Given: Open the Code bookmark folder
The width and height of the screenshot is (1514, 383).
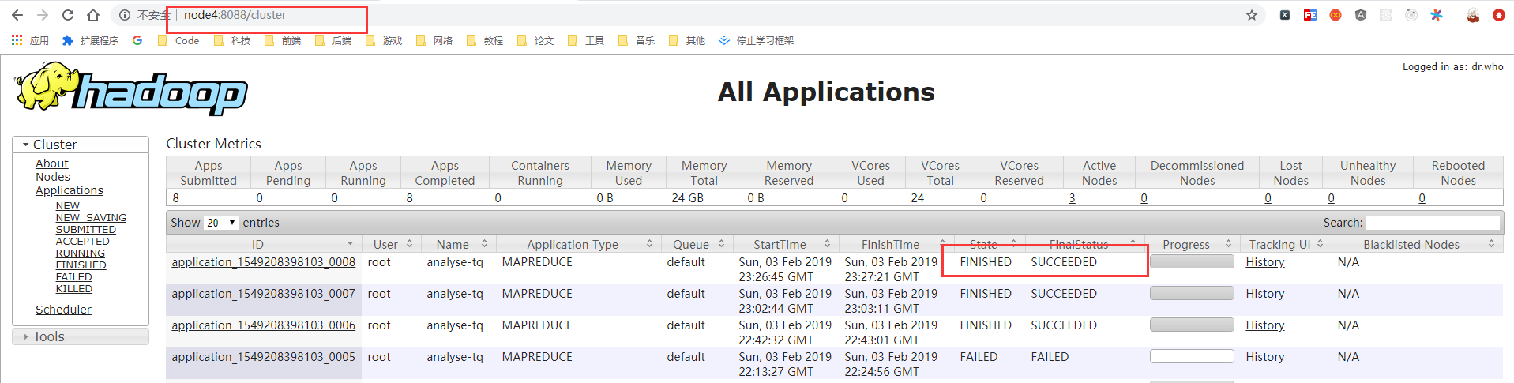Looking at the screenshot, I should 178,40.
